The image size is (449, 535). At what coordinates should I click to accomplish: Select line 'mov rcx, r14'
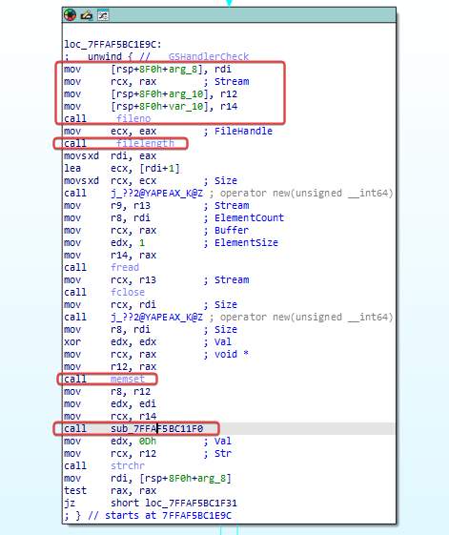(111, 416)
